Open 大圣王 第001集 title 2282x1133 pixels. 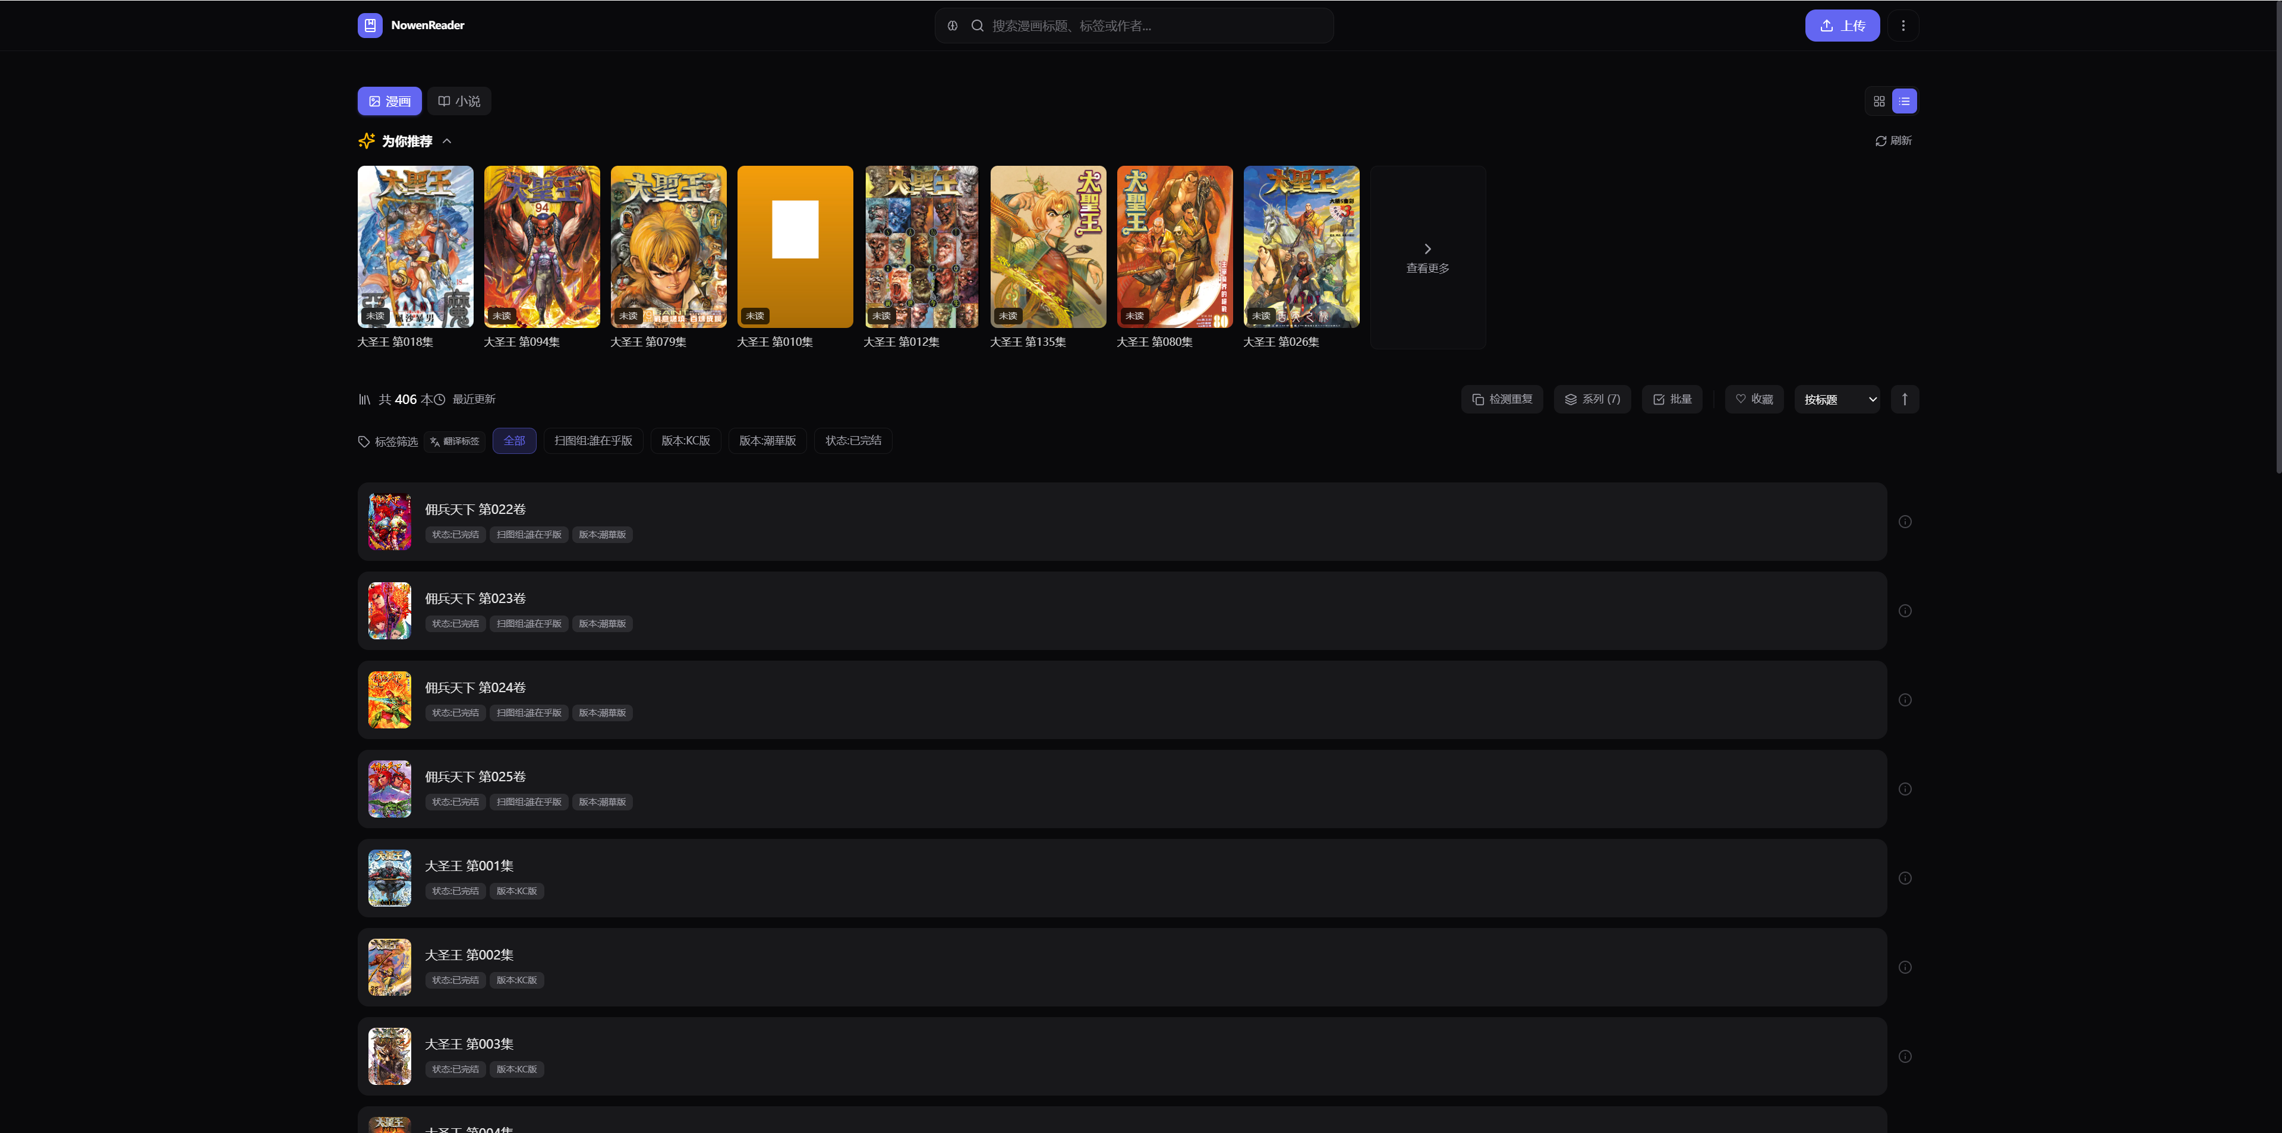tap(469, 866)
